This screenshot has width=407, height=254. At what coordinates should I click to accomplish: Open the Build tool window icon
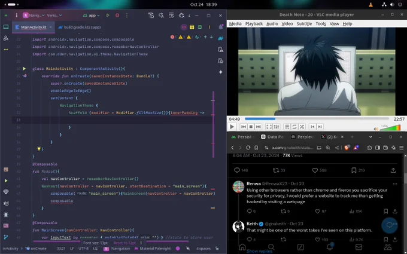[6, 170]
